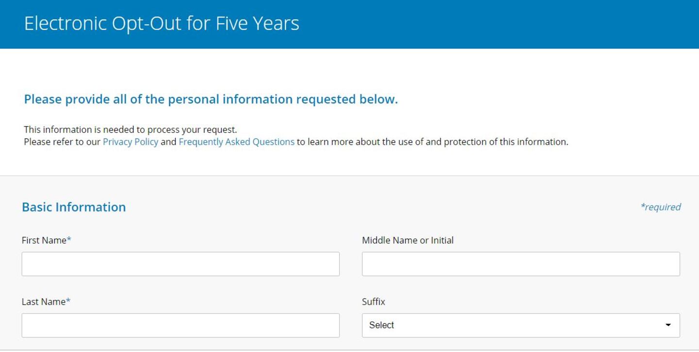The height and width of the screenshot is (352, 699).
Task: Click the asterisk beside Last Name
Action: tap(68, 301)
